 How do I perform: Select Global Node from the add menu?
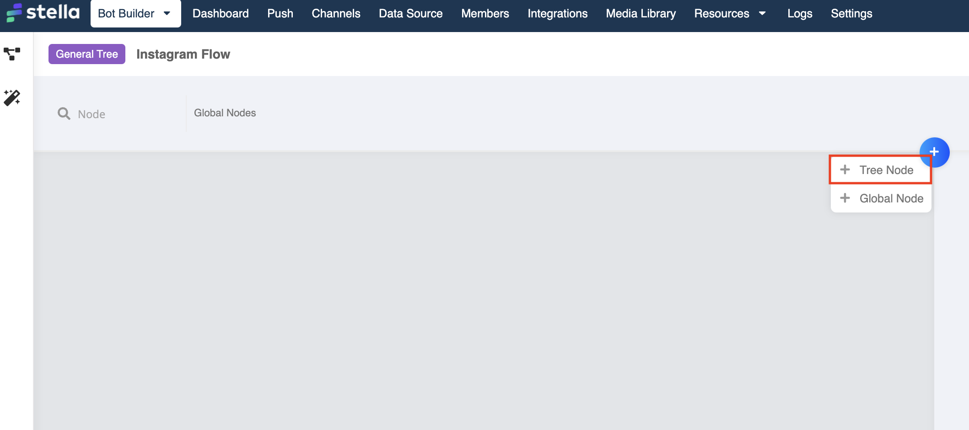tap(881, 198)
